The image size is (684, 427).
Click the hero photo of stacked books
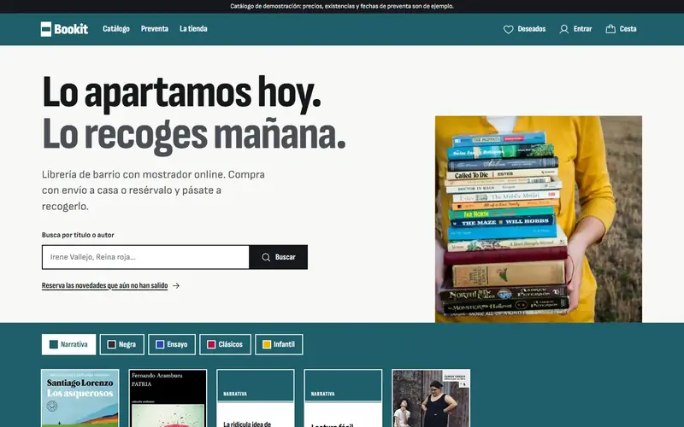pos(539,219)
